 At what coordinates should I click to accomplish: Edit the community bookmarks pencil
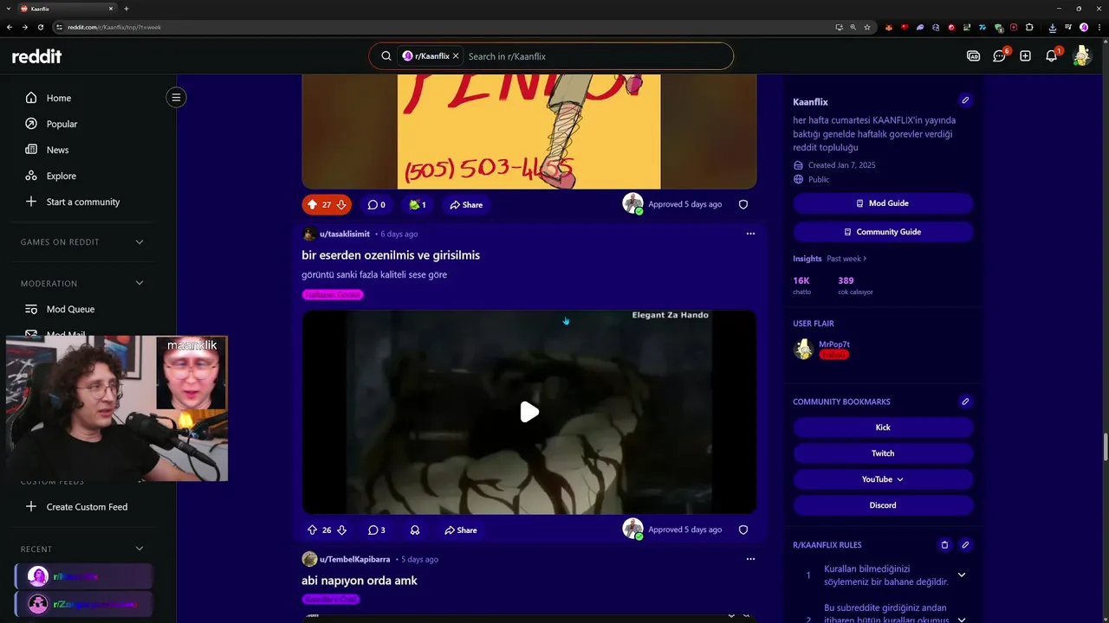(965, 401)
